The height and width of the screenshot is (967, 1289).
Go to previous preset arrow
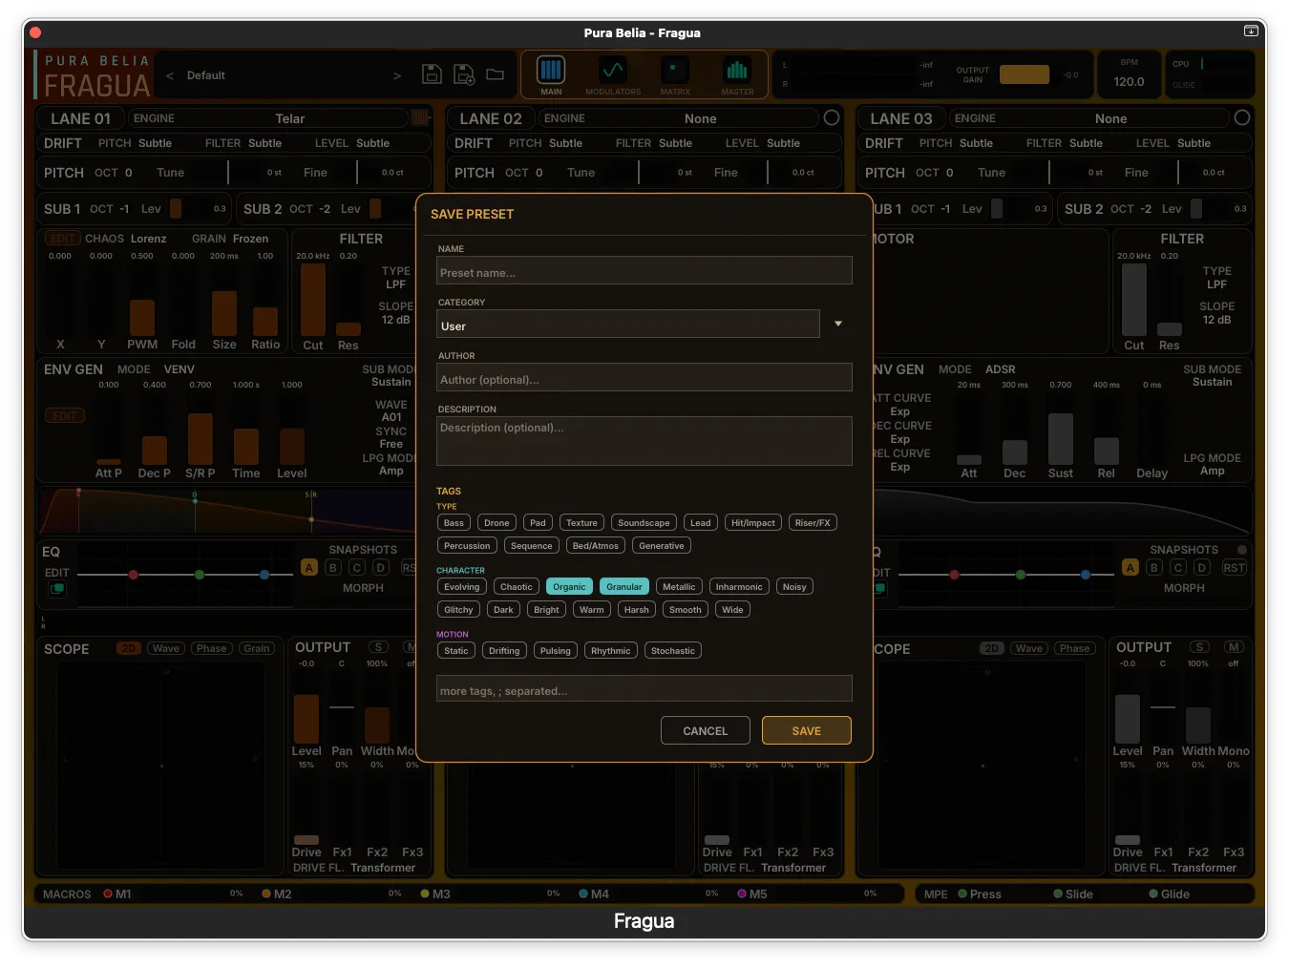click(x=170, y=75)
